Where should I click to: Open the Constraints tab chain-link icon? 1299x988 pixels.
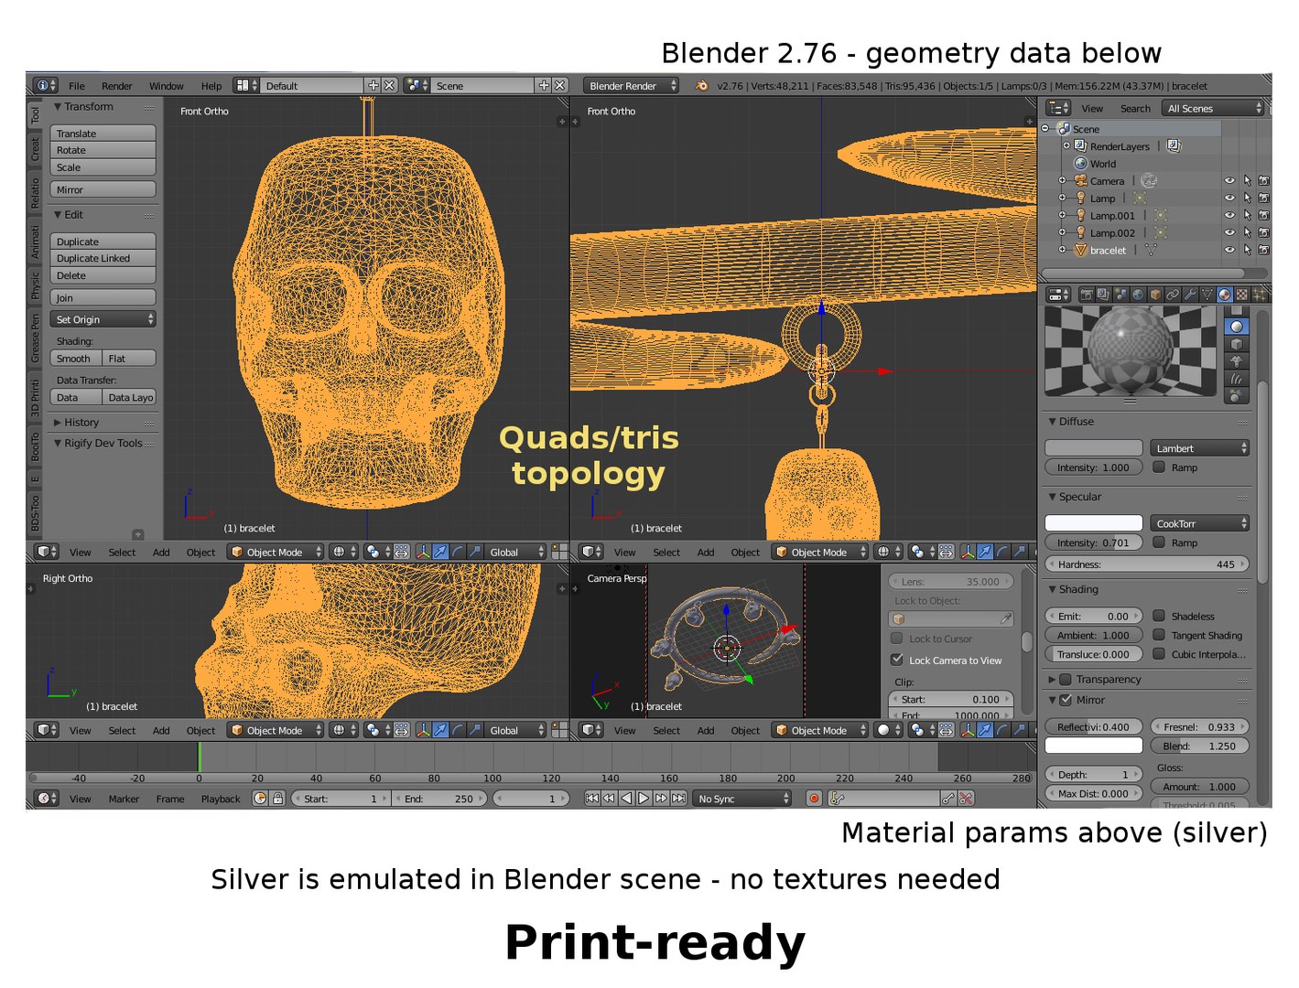click(x=1173, y=295)
